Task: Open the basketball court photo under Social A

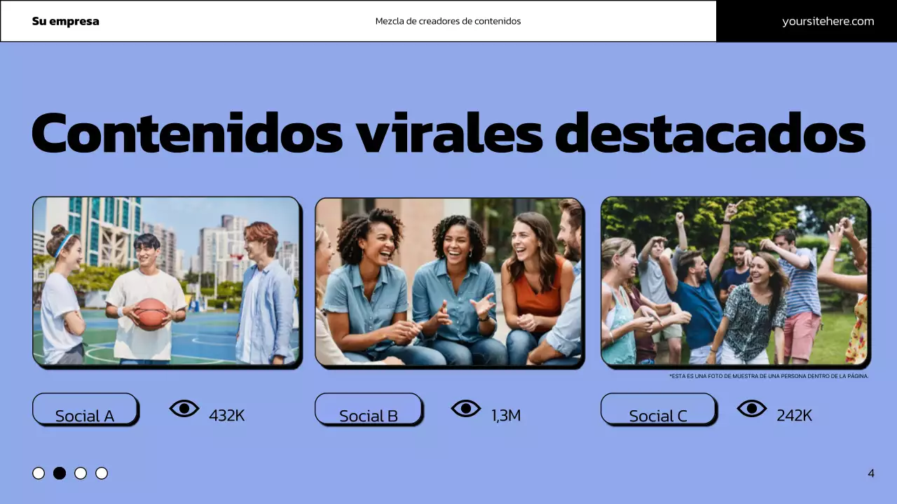Action: coord(167,281)
